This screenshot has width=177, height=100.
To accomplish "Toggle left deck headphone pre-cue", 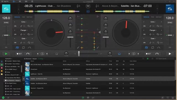I will coord(57,54).
